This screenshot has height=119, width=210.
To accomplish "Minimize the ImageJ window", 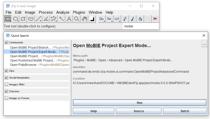I will pos(130,6).
